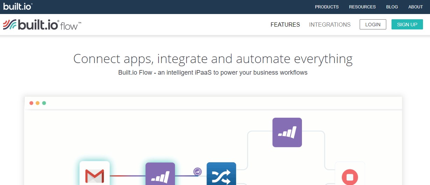Image resolution: width=430 pixels, height=185 pixels.
Task: Click the yellow dot in mock window
Action: (38, 103)
